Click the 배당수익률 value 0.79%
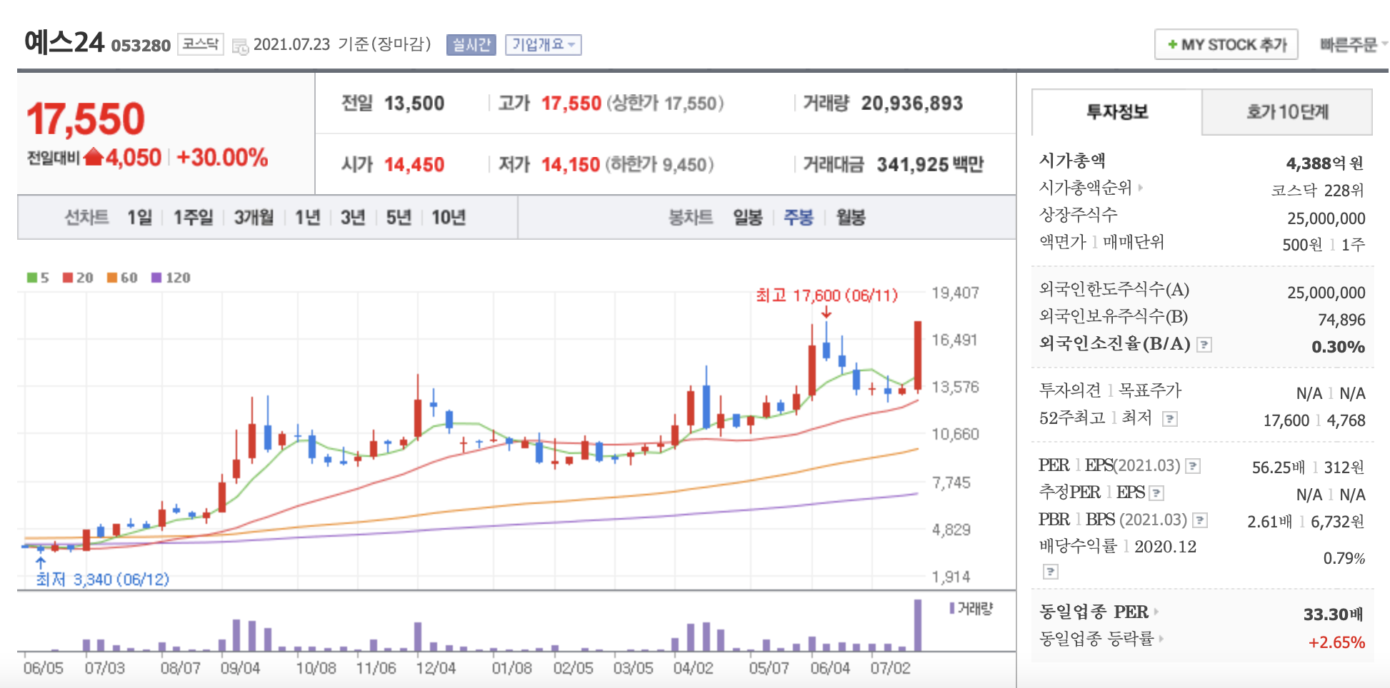The height and width of the screenshot is (688, 1390). pos(1344,558)
